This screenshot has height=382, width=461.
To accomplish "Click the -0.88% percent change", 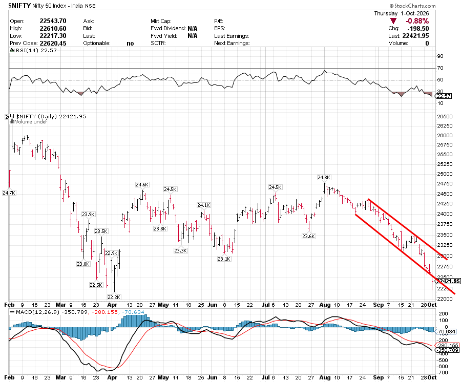I will 417,21.
